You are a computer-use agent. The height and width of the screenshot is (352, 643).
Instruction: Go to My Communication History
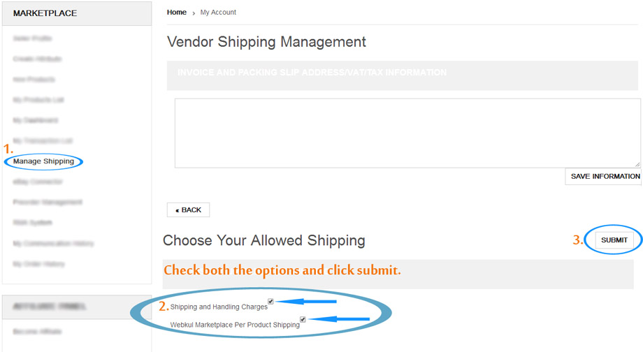[x=53, y=243]
